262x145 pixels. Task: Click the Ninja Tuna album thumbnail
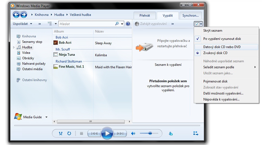click(56, 55)
